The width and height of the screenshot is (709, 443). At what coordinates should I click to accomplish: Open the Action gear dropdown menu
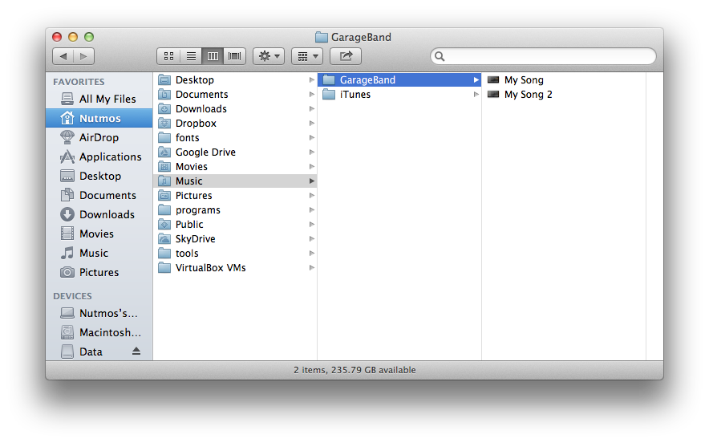(268, 56)
